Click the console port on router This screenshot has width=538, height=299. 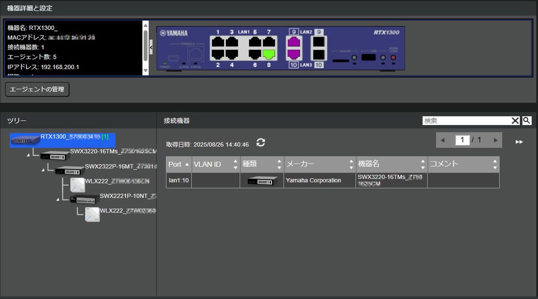click(195, 54)
